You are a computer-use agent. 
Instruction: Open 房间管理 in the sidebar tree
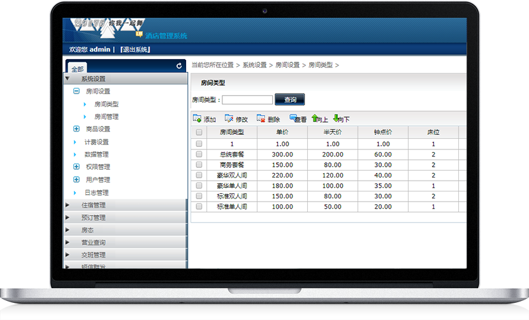106,117
